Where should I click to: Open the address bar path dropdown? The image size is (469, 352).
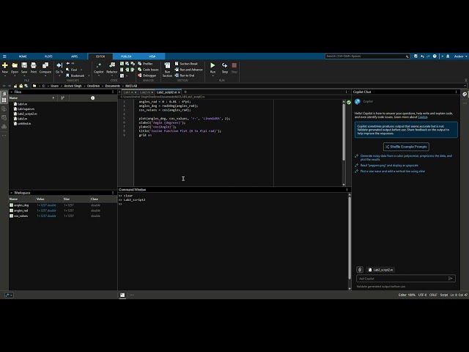pyautogui.click(x=465, y=86)
